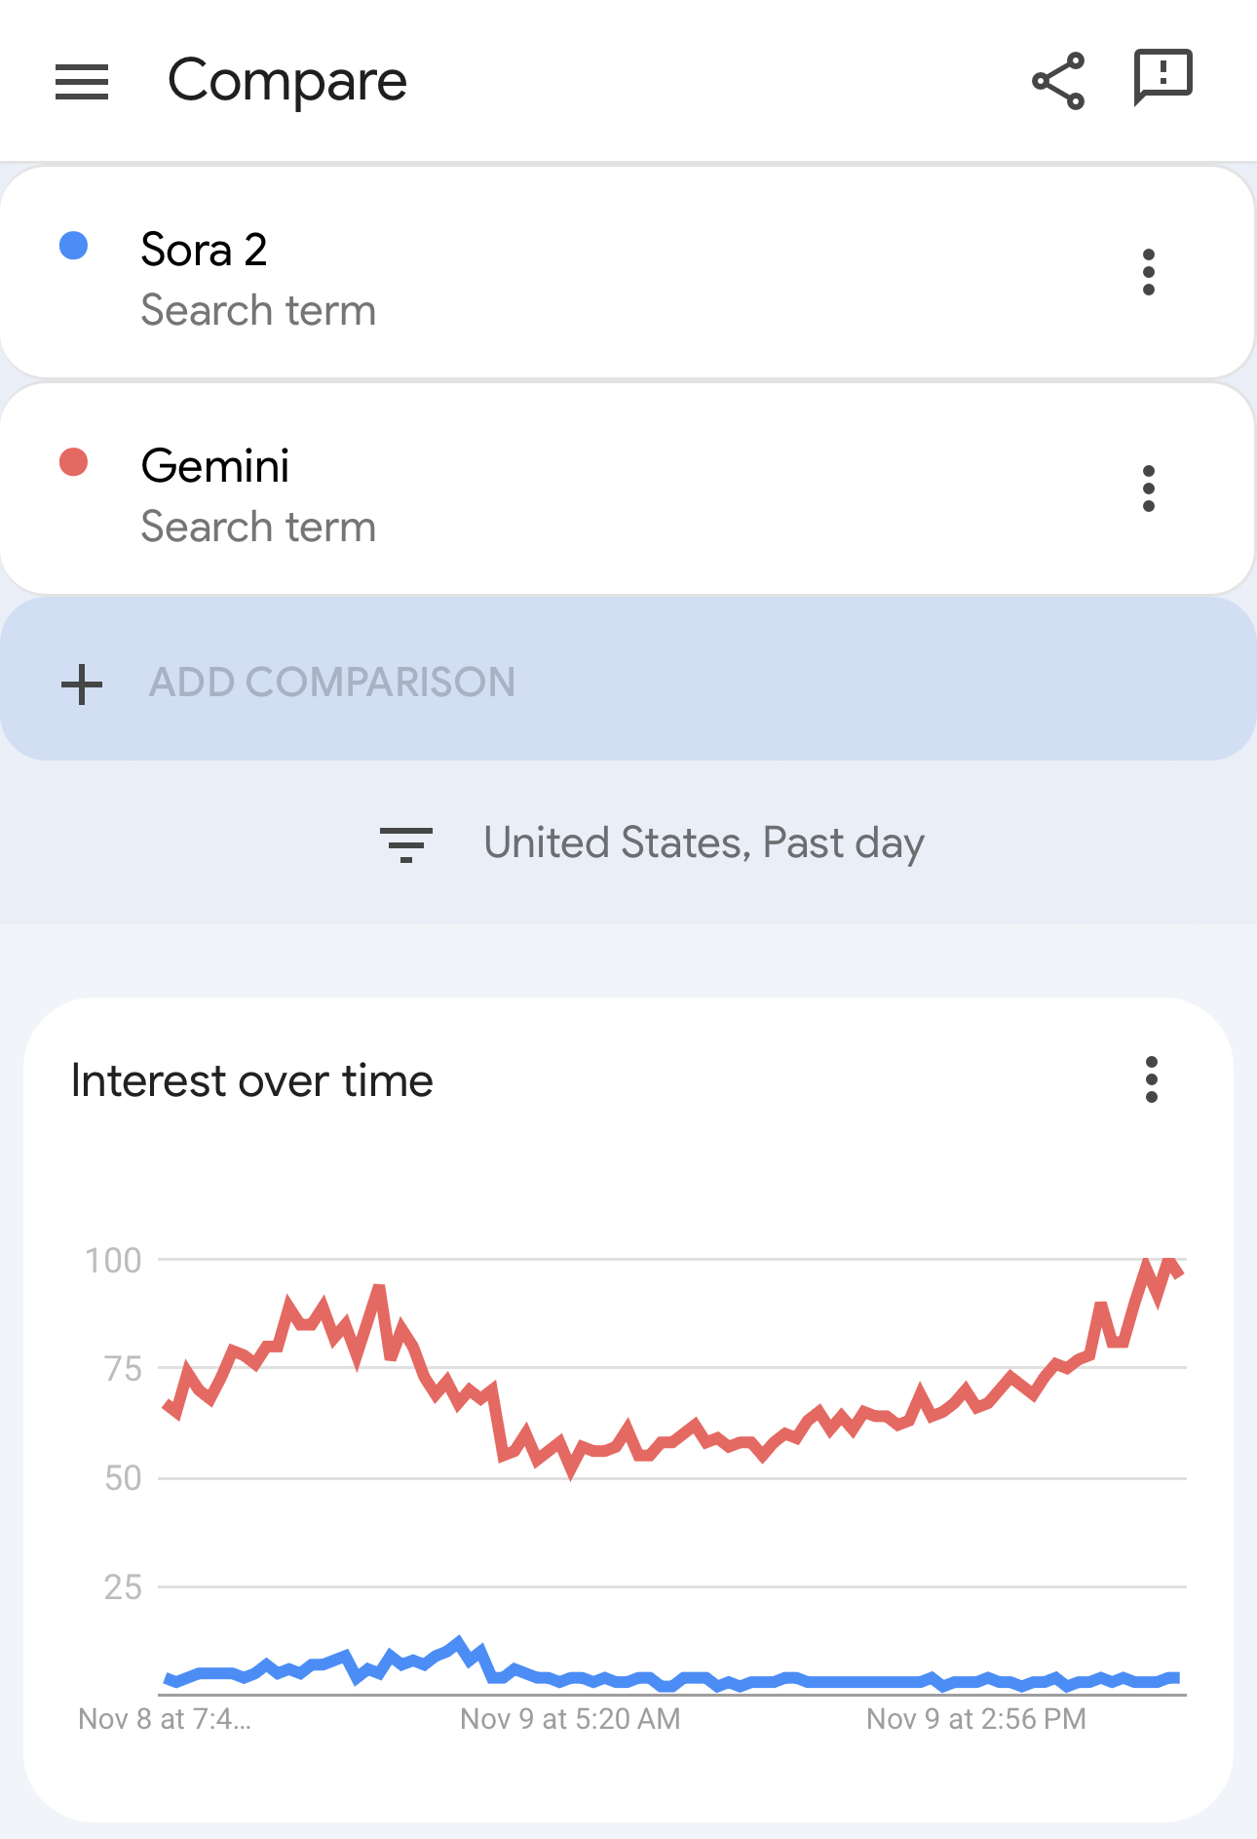Click the red Gemini line peak near 100

(1169, 1262)
